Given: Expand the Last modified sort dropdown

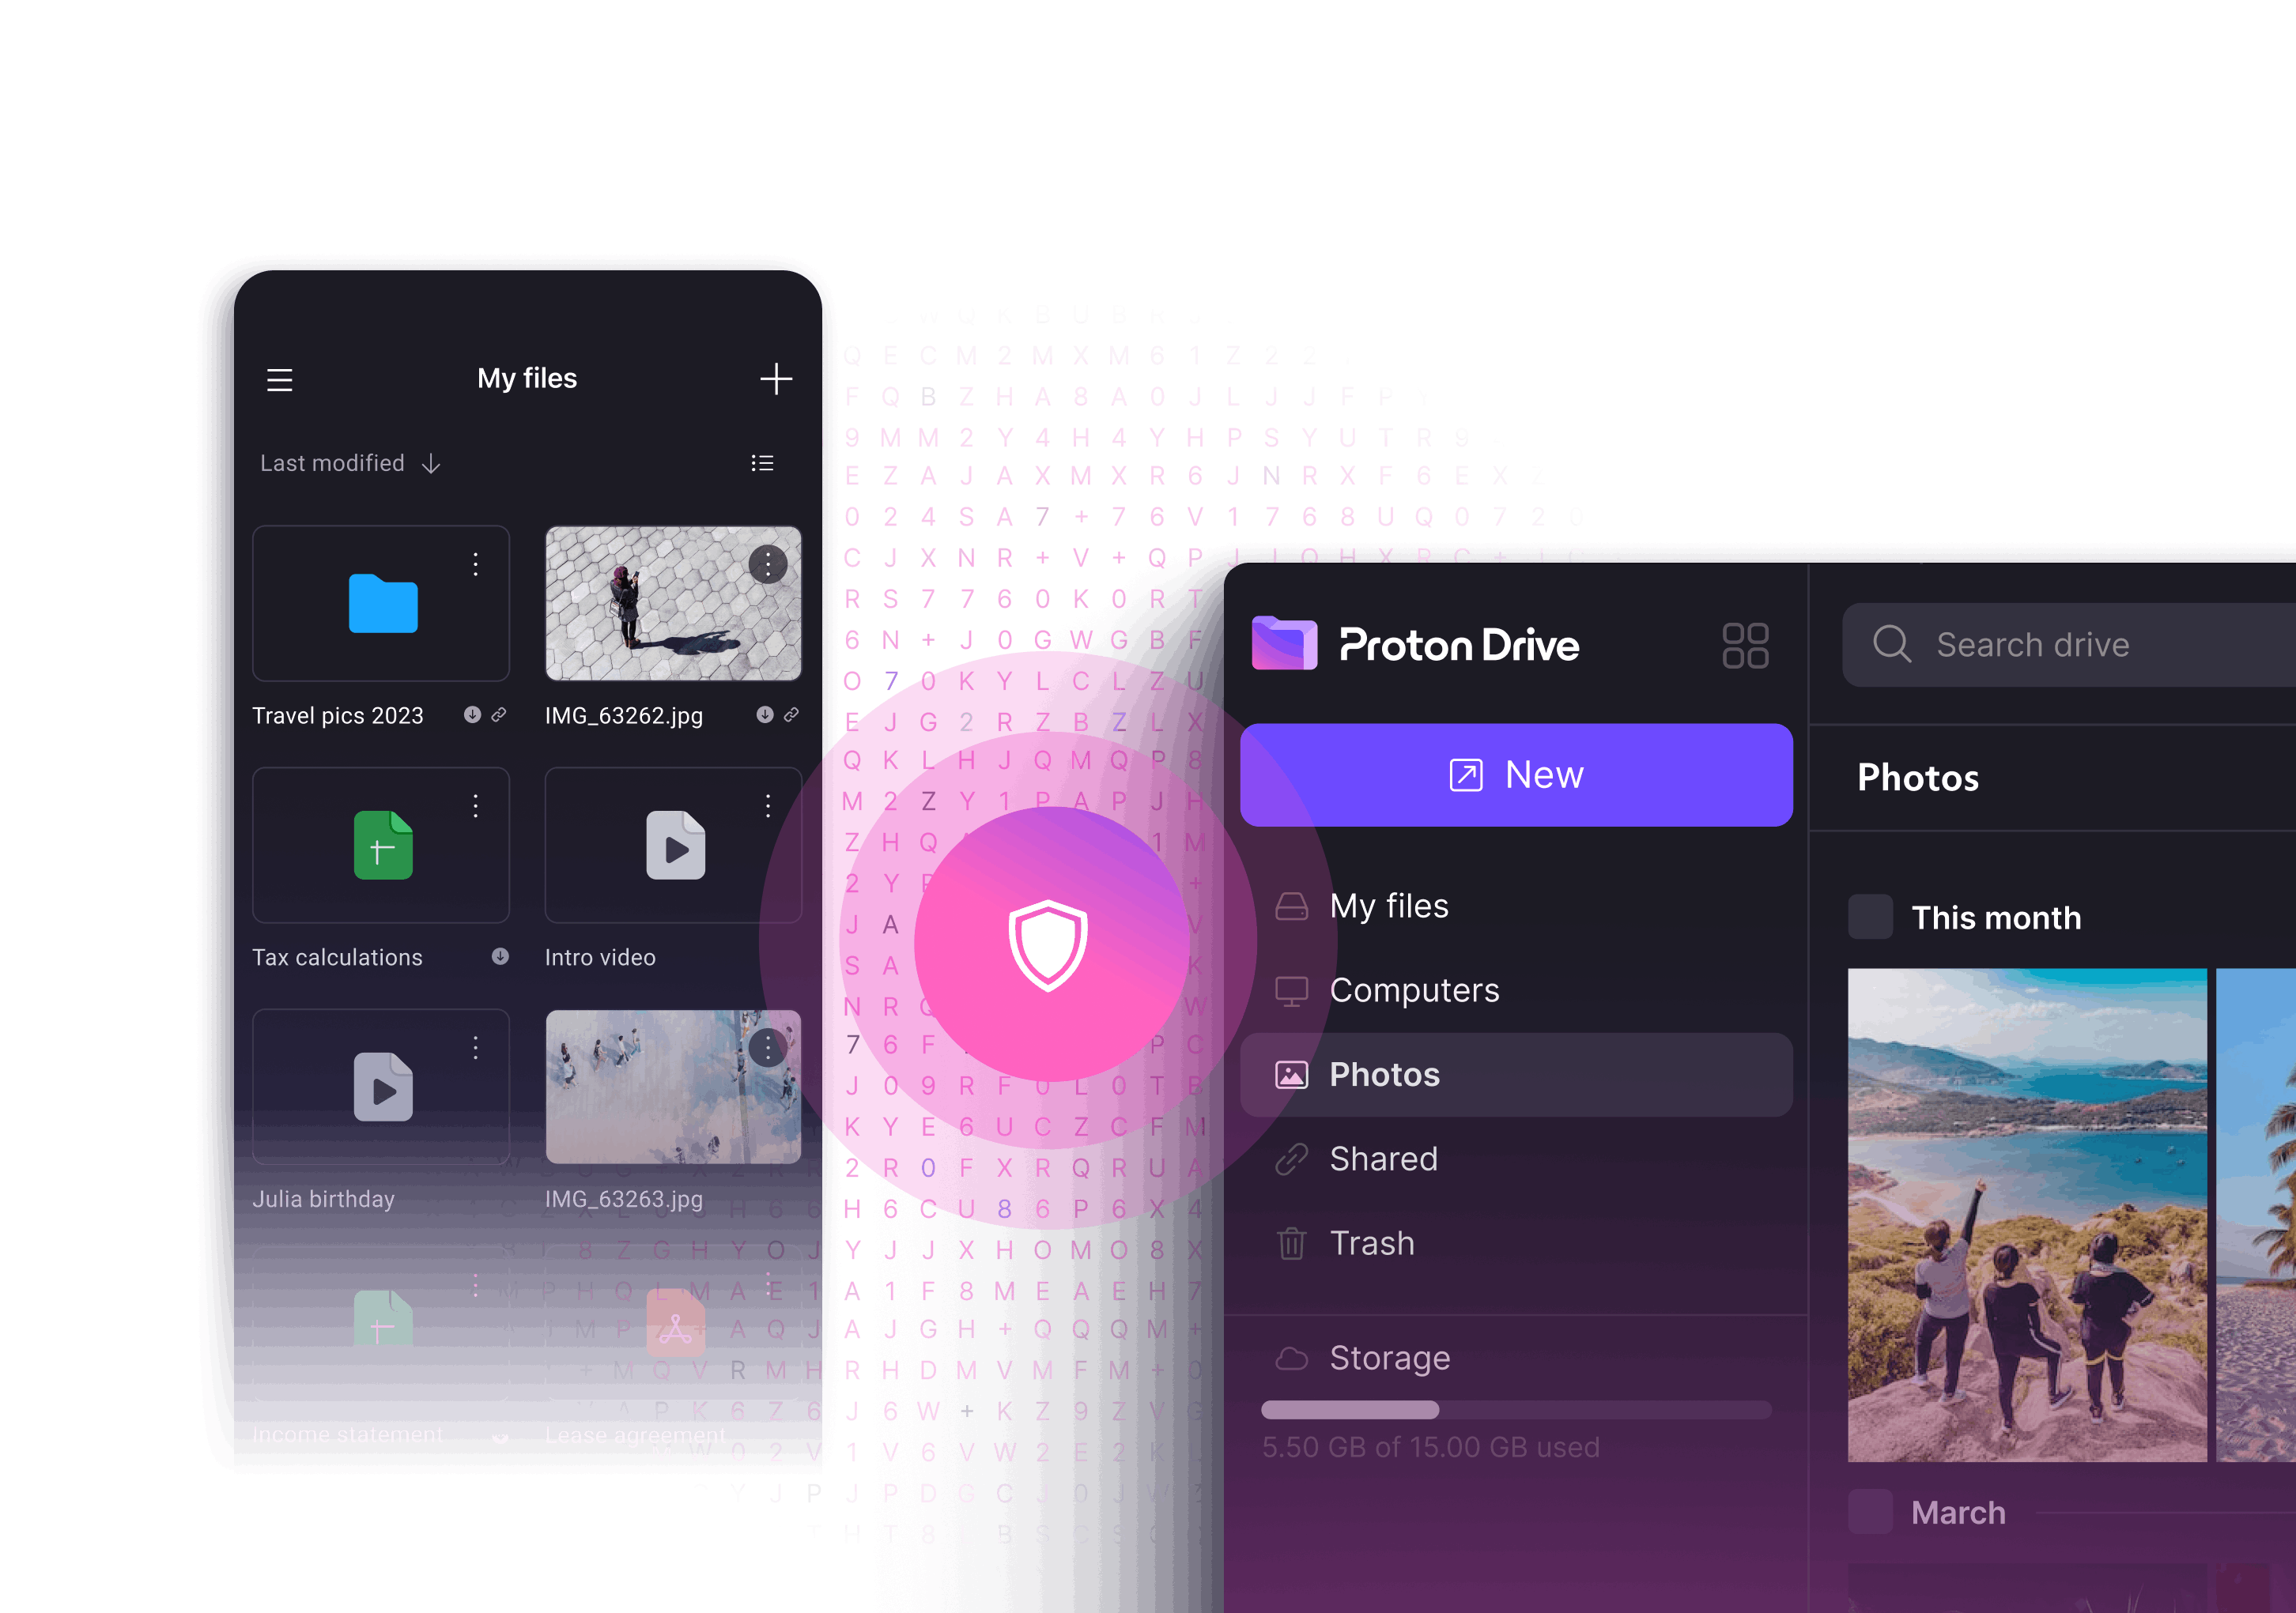Looking at the screenshot, I should (349, 462).
